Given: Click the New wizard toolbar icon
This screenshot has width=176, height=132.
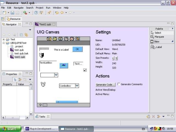Looking at the screenshot, I should [x=4, y=13].
